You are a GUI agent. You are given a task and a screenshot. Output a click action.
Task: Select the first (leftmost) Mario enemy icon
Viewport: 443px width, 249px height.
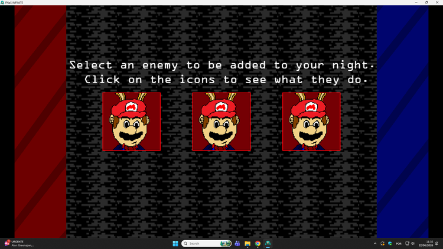(132, 122)
